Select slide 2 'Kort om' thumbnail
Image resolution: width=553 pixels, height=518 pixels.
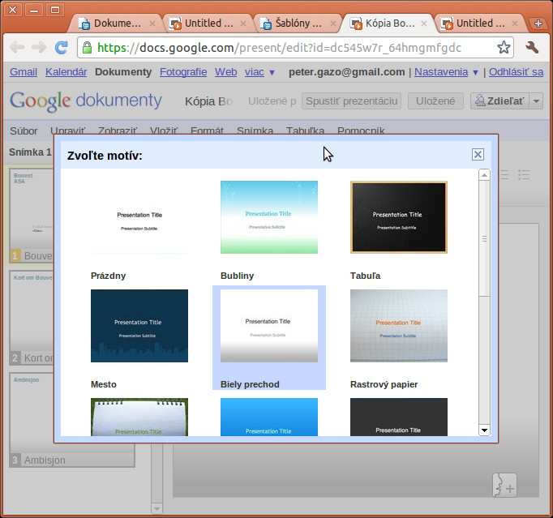point(32,318)
